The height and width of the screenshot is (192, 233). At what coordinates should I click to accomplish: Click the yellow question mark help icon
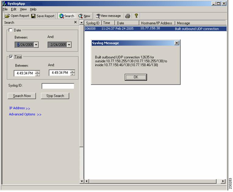136,16
